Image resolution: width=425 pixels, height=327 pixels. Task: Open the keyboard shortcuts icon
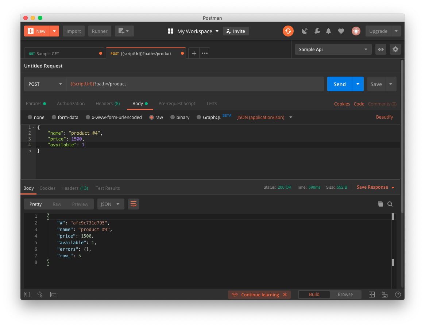click(385, 295)
